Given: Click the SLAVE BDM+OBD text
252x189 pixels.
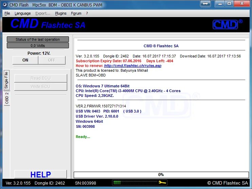Looking at the screenshot, I should [91, 75].
